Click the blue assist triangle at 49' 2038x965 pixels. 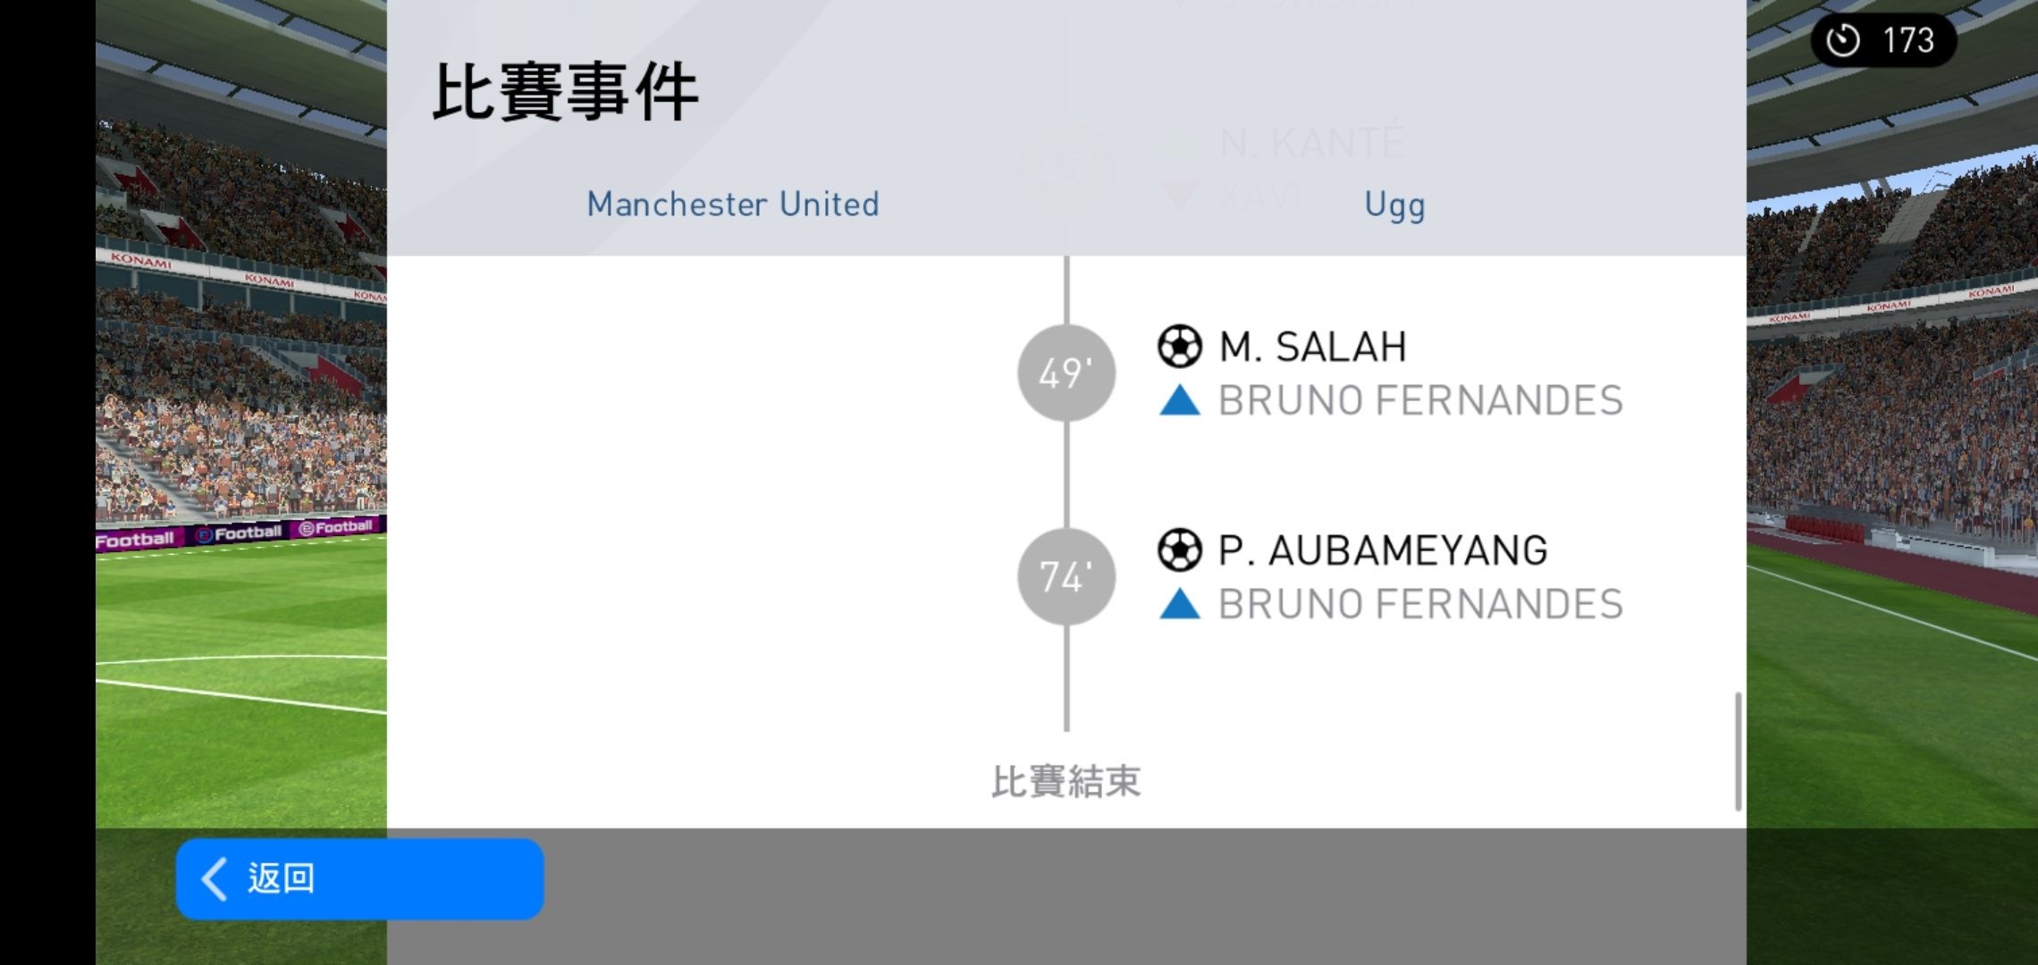[x=1179, y=400]
